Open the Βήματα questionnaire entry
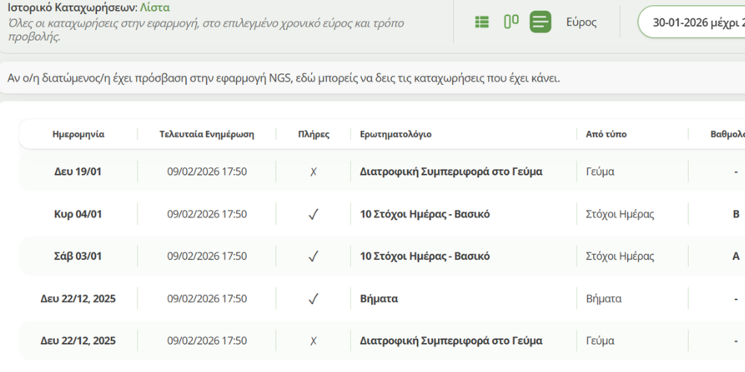745x372 pixels. (378, 299)
